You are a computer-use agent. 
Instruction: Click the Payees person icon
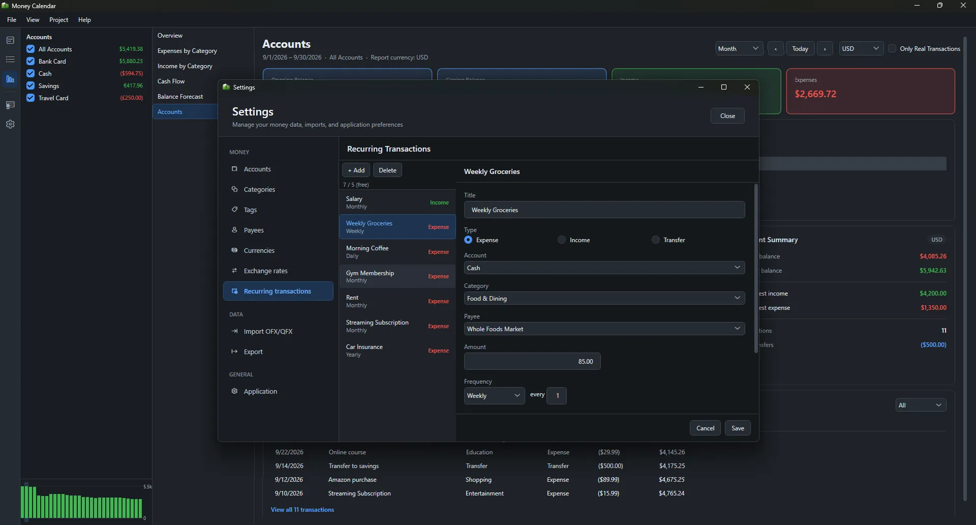tap(234, 230)
